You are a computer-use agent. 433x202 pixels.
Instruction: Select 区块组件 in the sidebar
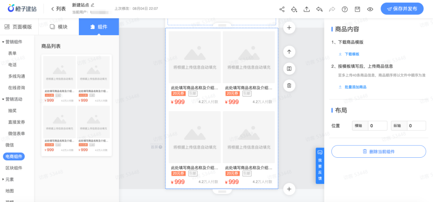(14, 168)
